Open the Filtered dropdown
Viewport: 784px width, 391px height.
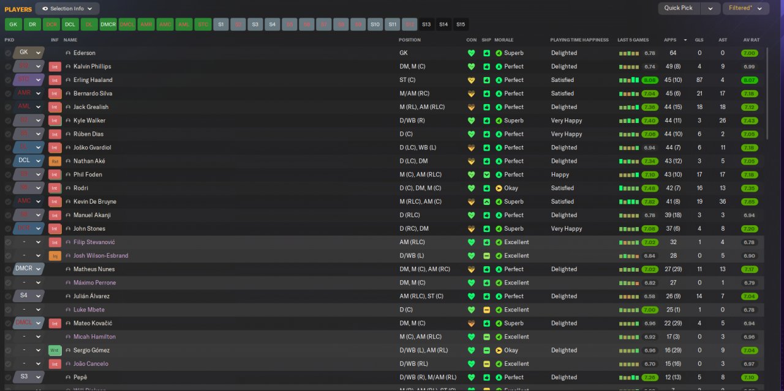pos(746,9)
